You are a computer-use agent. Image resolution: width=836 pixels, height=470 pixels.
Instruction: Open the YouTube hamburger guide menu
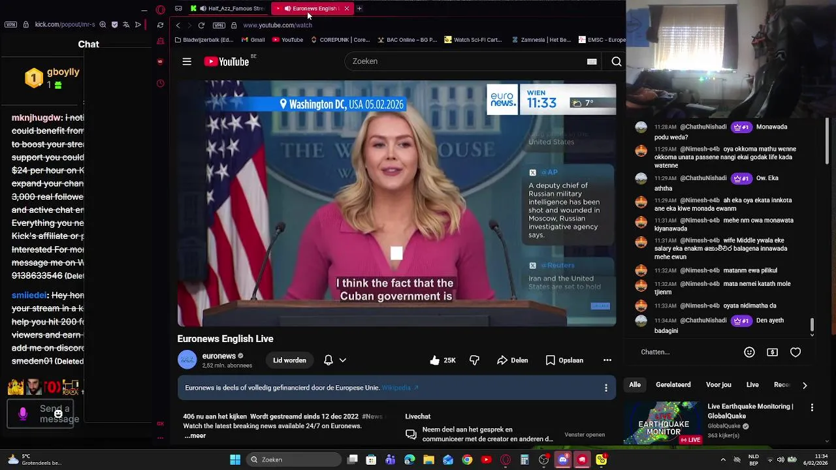(x=187, y=61)
